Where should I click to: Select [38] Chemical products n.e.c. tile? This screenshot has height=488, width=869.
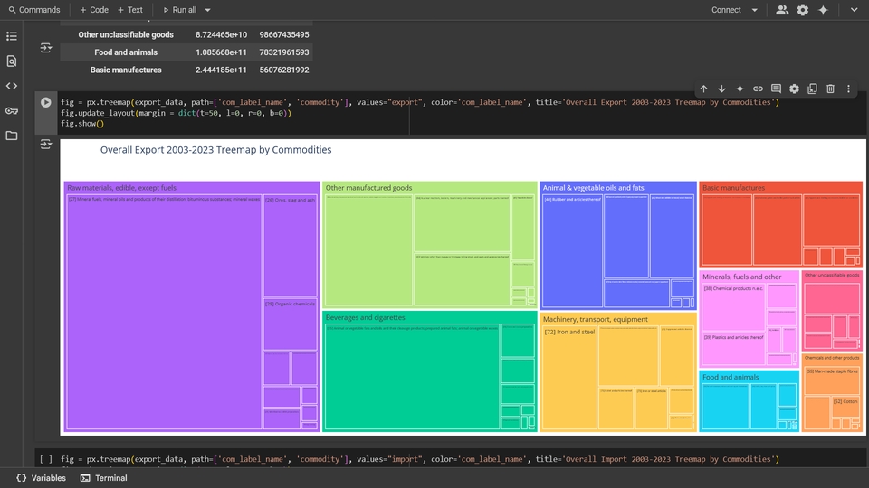pos(732,307)
